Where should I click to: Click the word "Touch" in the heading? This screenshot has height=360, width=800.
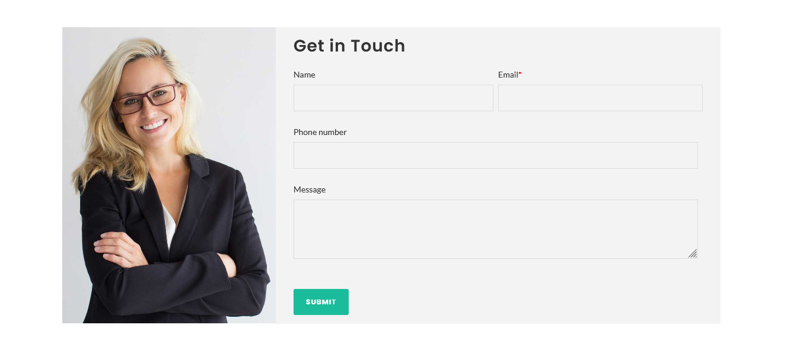[x=378, y=46]
